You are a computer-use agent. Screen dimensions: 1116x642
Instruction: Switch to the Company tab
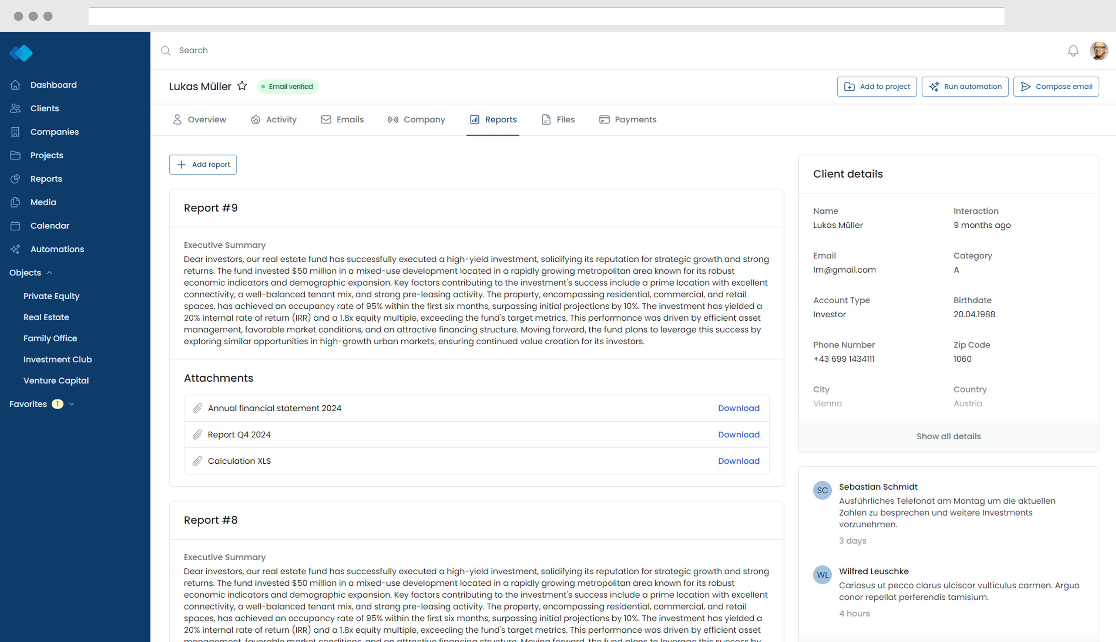416,119
